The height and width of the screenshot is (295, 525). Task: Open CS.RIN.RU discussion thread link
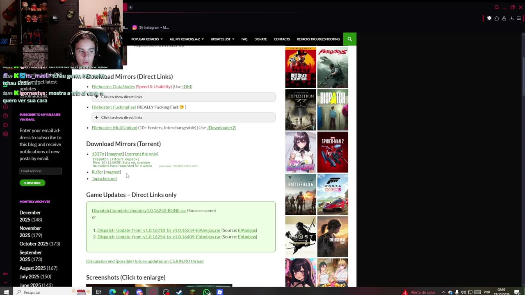145,261
